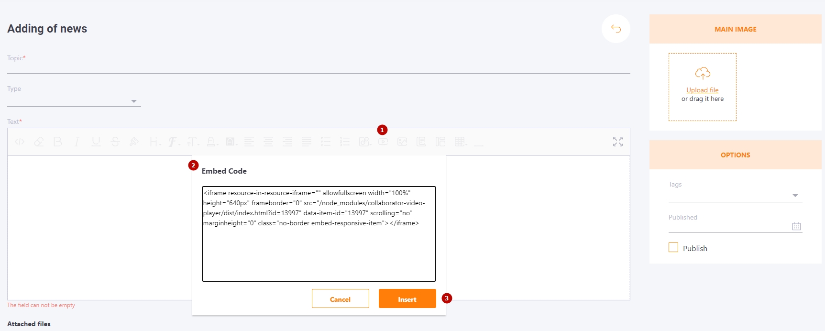825x331 pixels.
Task: Toggle strikethrough formatting
Action: coord(115,142)
